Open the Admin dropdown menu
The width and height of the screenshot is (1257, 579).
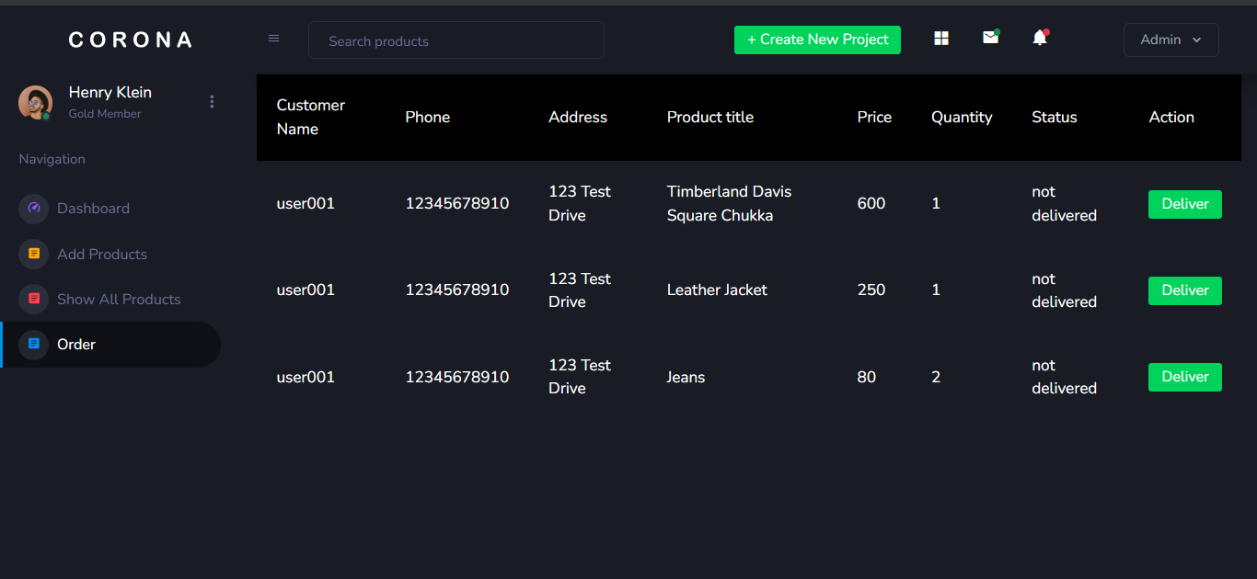(x=1171, y=40)
